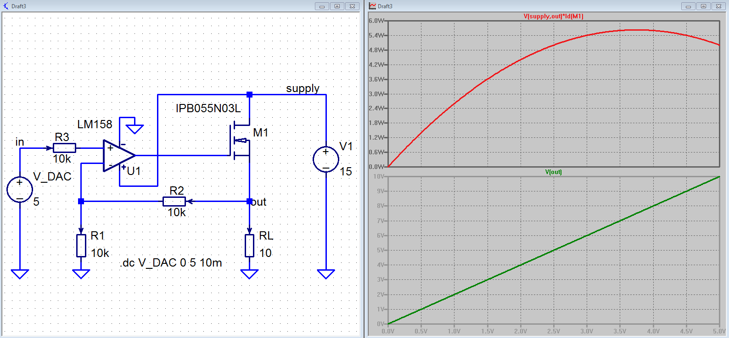Image resolution: width=729 pixels, height=338 pixels.
Task: Click the V(supply,out)*Id(M1) trace label
Action: (553, 16)
